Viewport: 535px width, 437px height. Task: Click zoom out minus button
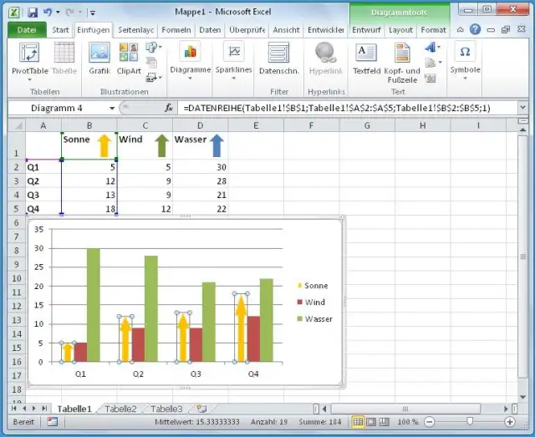(430, 422)
